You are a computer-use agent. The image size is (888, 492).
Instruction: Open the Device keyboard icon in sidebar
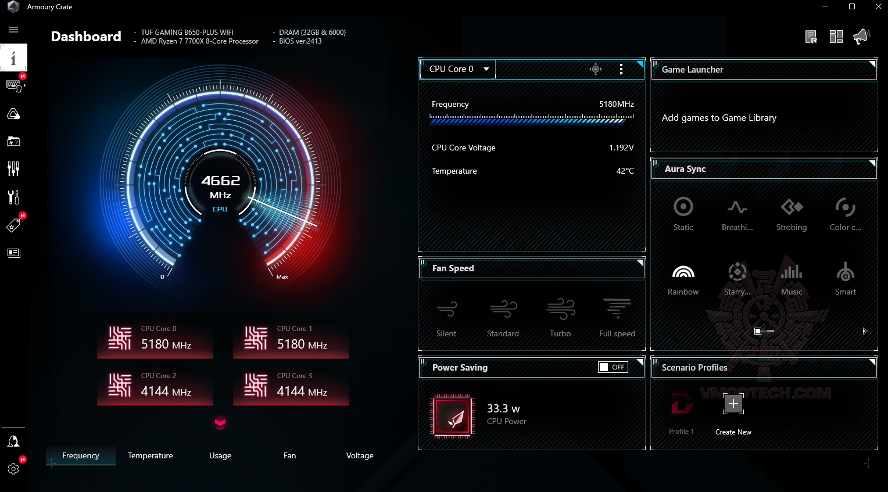coord(13,85)
